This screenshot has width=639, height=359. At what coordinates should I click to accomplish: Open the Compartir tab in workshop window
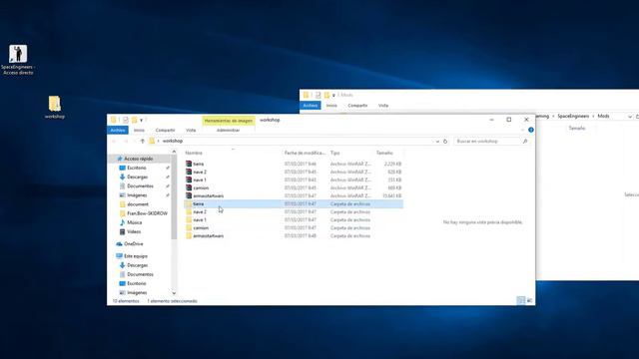pyautogui.click(x=165, y=130)
